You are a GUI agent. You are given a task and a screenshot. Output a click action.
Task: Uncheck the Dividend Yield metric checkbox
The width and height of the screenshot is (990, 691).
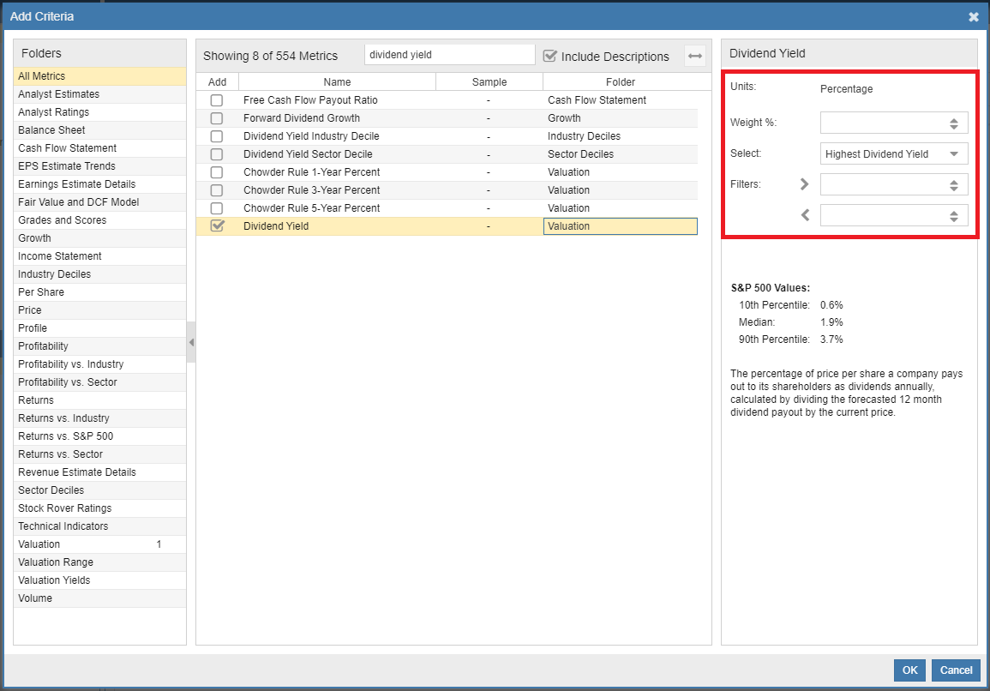point(217,226)
